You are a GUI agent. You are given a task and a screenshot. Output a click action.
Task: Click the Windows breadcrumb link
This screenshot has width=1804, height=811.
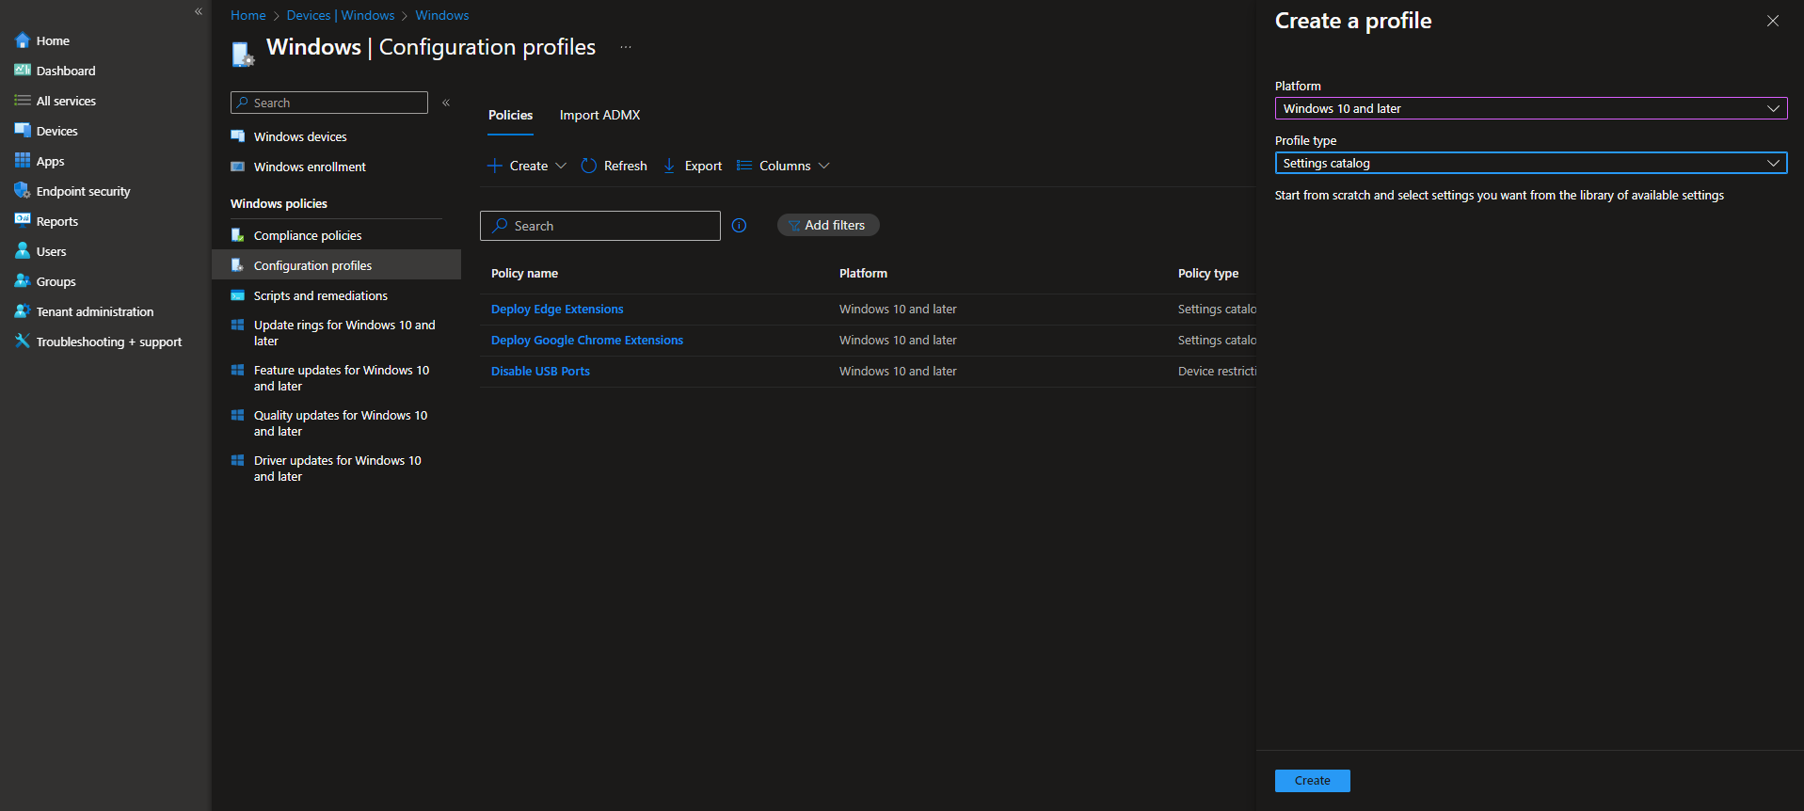[442, 15]
